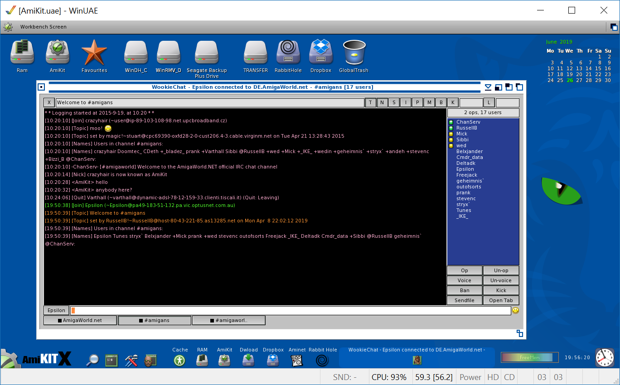
Task: Open the GlobalTrash bin icon
Action: click(354, 52)
